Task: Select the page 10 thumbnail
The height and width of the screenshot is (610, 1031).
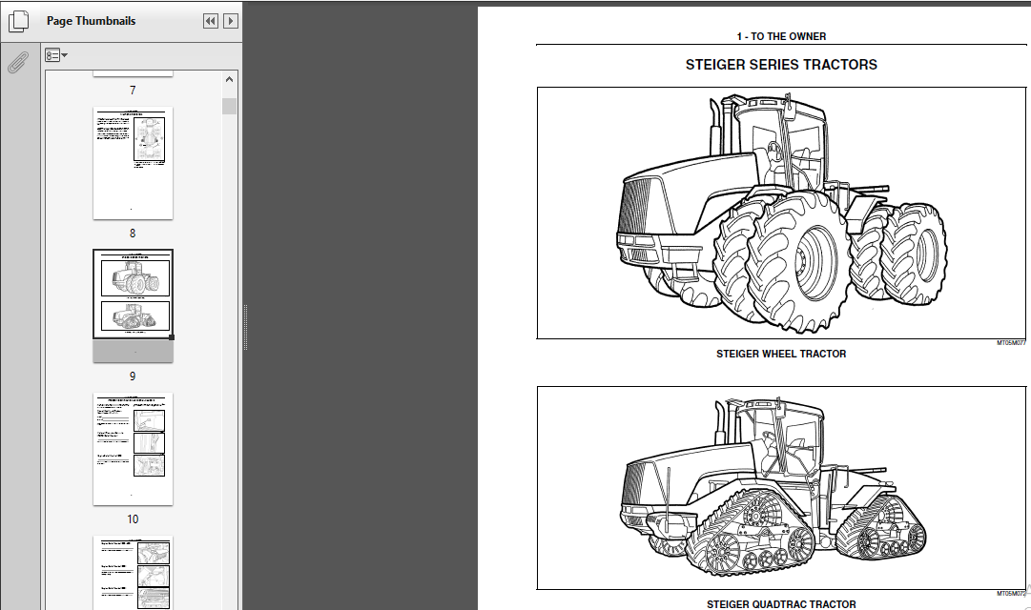Action: (133, 449)
